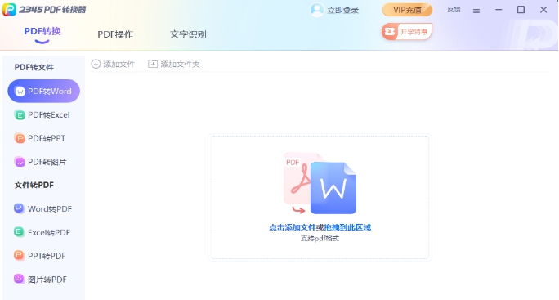559x300 pixels.
Task: Open the hamburger menu icon
Action: [476, 10]
